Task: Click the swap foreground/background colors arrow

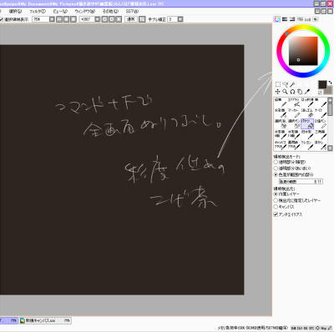Action: [x=330, y=83]
